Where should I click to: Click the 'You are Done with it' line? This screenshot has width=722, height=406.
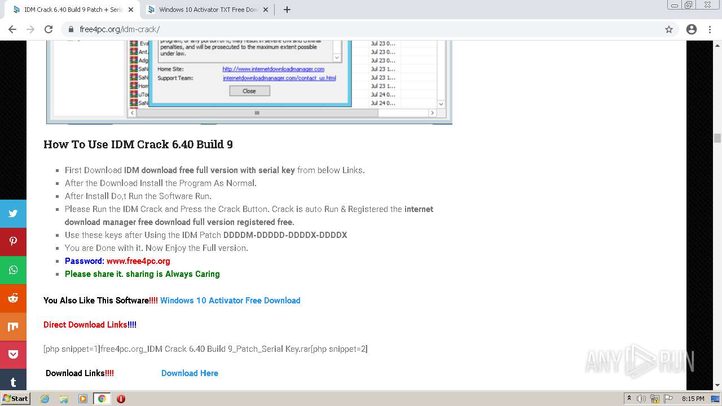156,248
